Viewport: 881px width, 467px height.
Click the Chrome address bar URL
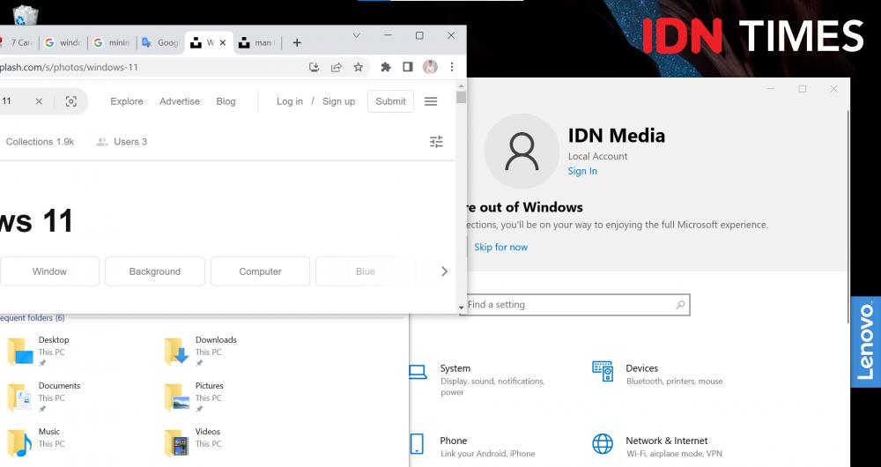(x=69, y=68)
